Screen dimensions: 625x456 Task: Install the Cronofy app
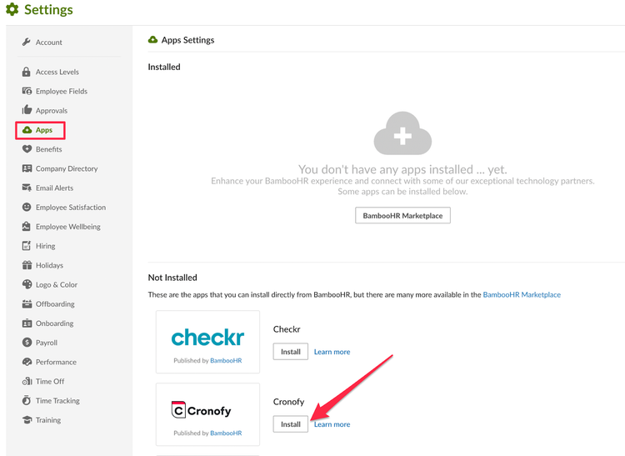pyautogui.click(x=291, y=424)
